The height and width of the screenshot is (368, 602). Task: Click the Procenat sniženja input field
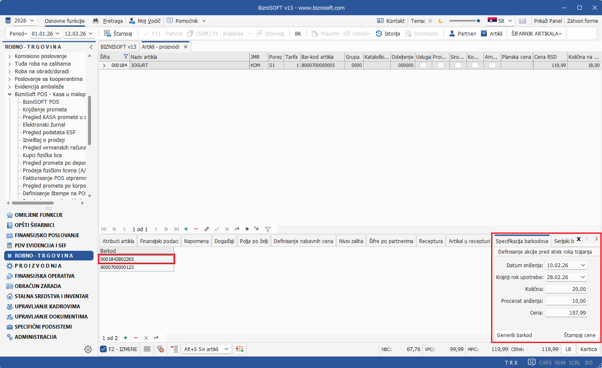click(x=566, y=301)
